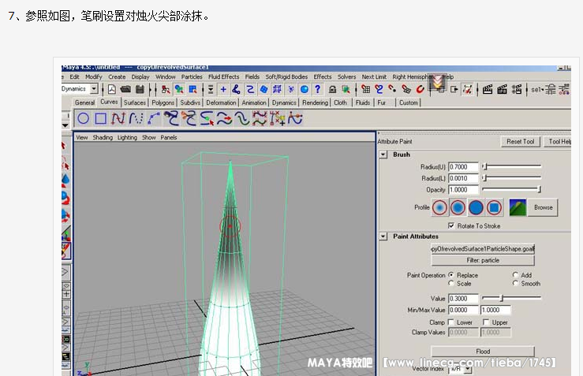Click the Reset Tool button
Viewport: 583px width, 376px height.
[x=521, y=141]
